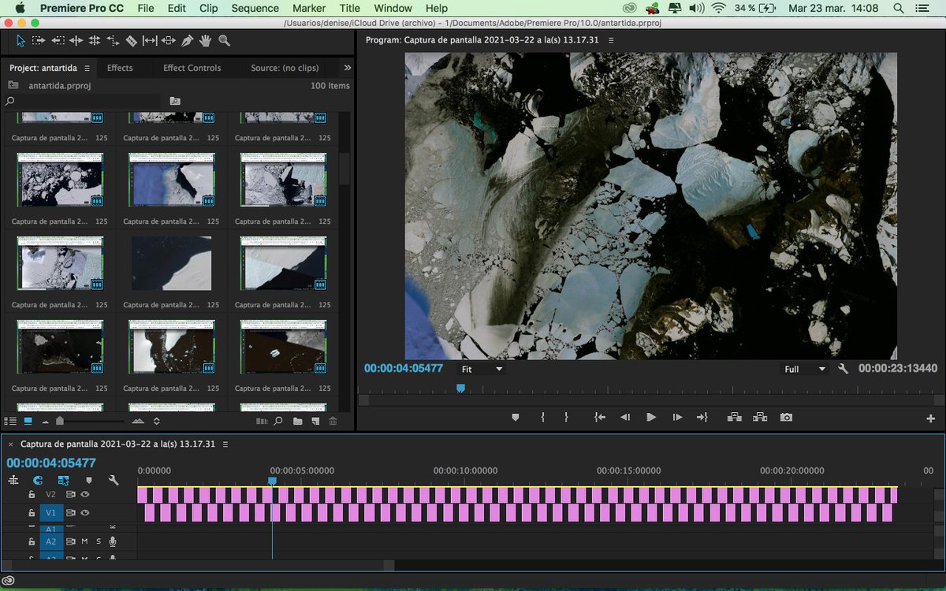
Task: Open the program monitor Button Editor plus
Action: (x=931, y=418)
